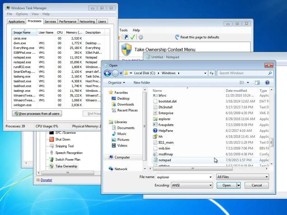Select taskmgr.exe process row
287x215 pixels.
pyautogui.click(x=57, y=91)
